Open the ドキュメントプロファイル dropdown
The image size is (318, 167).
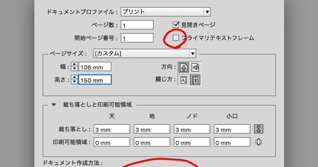point(207,12)
